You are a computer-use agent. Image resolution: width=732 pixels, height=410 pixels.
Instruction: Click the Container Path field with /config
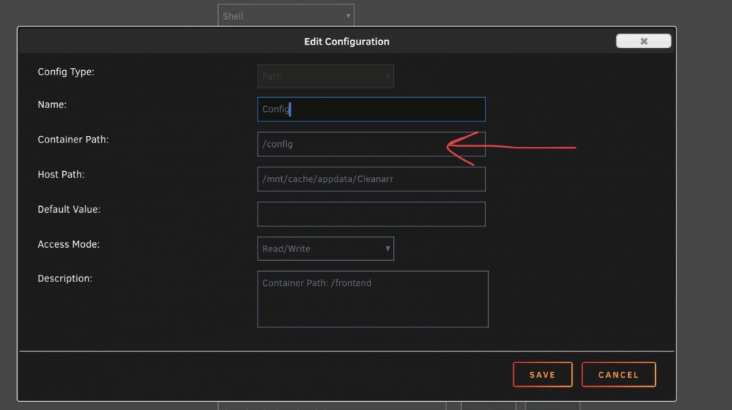coord(371,144)
